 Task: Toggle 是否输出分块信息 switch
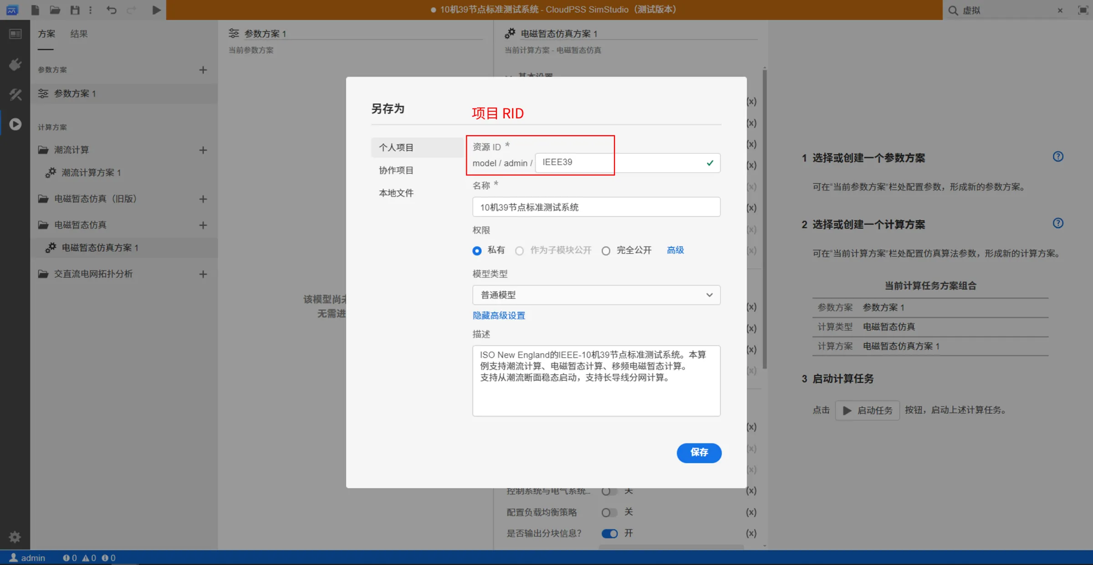click(x=609, y=534)
